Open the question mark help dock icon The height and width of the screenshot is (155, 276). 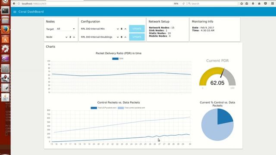point(5,68)
